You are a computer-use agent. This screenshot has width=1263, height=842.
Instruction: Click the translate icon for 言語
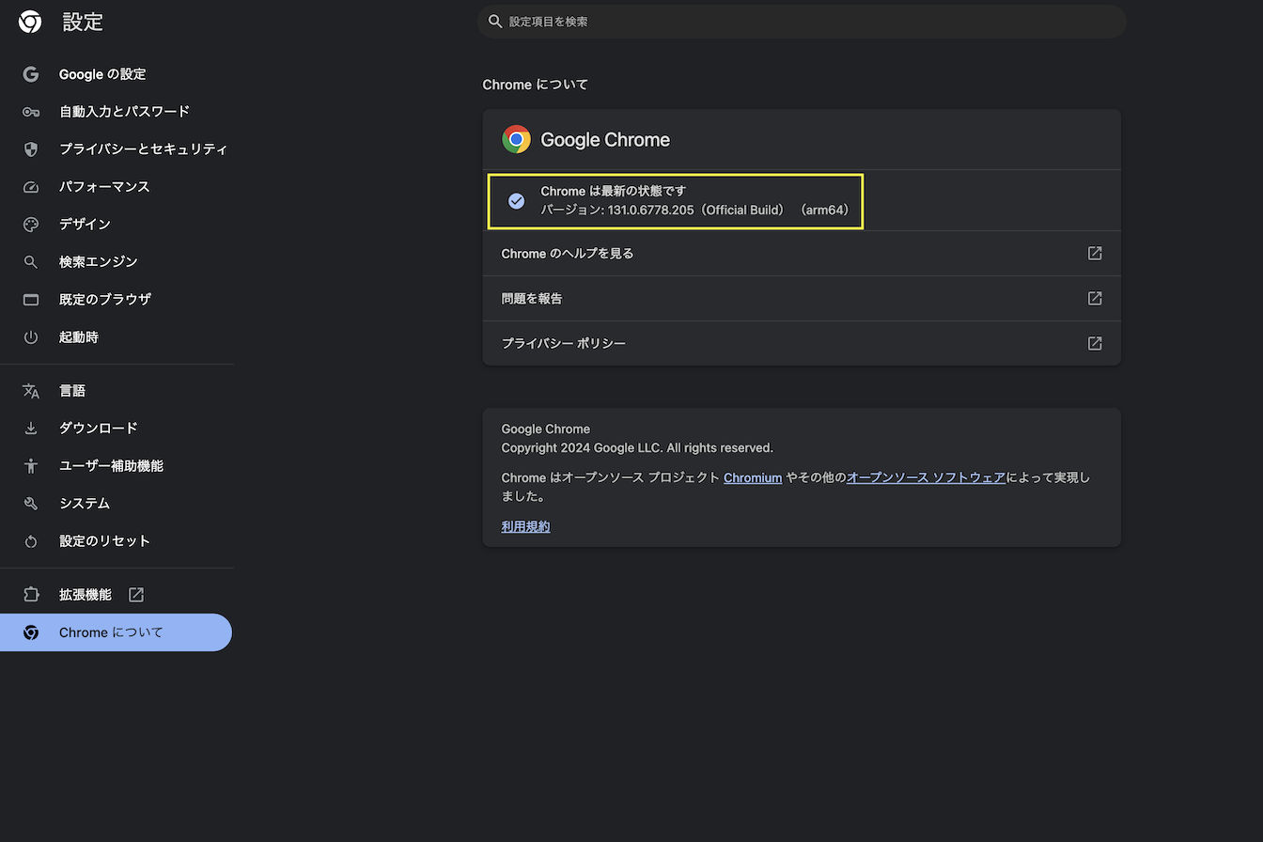(x=31, y=391)
